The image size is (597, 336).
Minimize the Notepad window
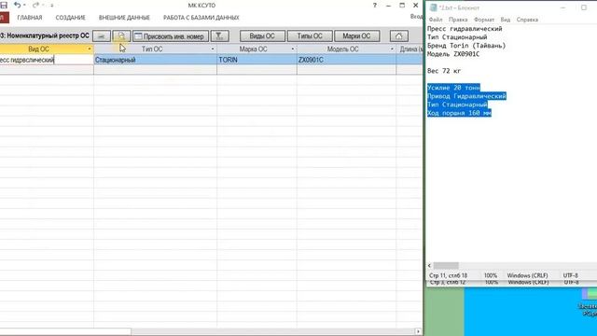point(562,7)
